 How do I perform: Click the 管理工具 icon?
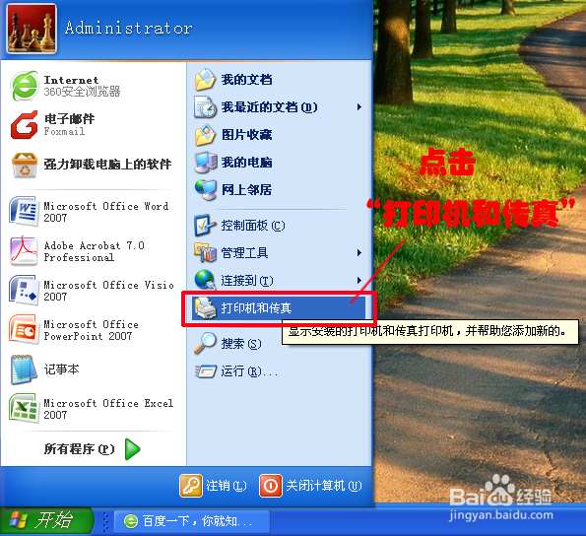[x=205, y=252]
